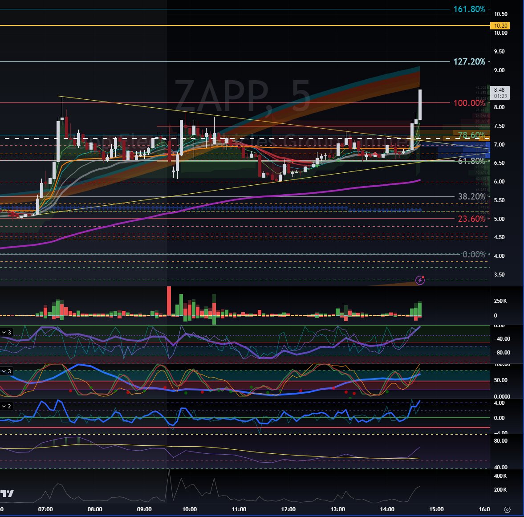Click the purple lightning bolt event icon
Viewport: 524px width, 517px height.
pos(420,280)
